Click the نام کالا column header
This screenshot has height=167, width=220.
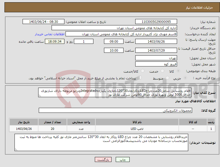[137, 122]
